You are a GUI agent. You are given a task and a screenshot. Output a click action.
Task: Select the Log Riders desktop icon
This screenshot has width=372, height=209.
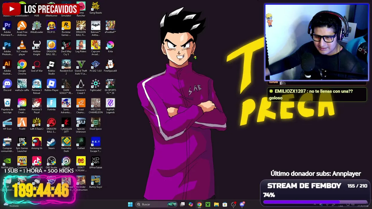coord(81,46)
